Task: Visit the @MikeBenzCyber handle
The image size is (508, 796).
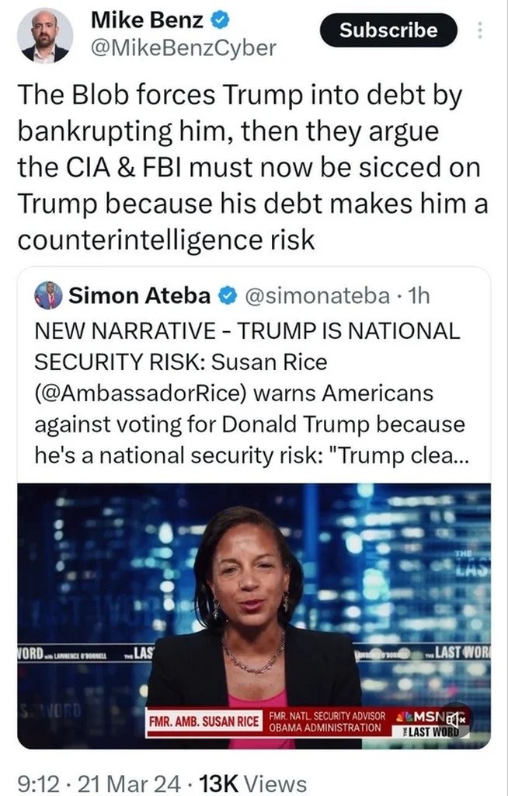Action: point(183,47)
